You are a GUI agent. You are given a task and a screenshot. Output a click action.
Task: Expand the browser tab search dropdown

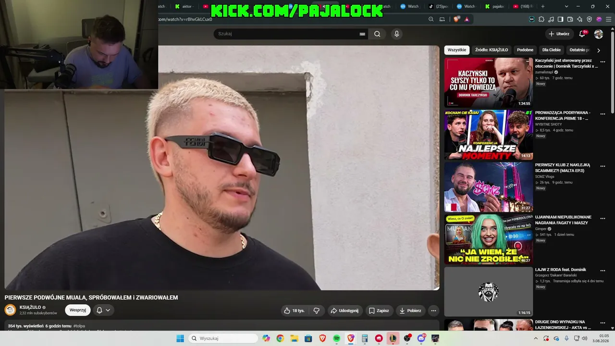[566, 6]
